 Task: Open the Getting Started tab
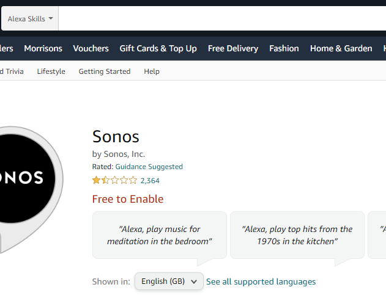click(x=104, y=71)
